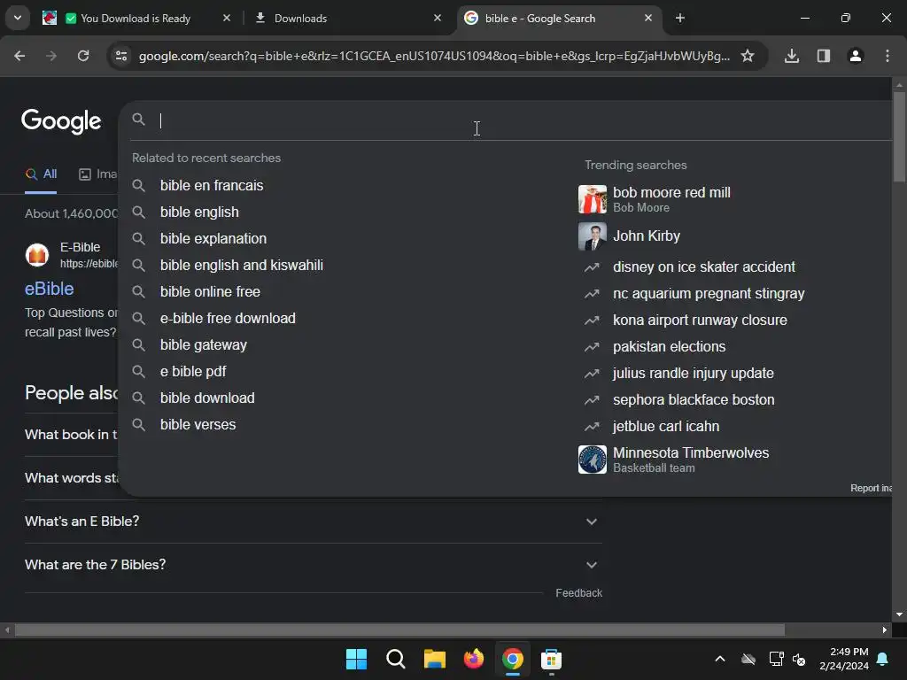Image resolution: width=907 pixels, height=680 pixels.
Task: Click John Kirby photo thumbnail
Action: click(593, 236)
